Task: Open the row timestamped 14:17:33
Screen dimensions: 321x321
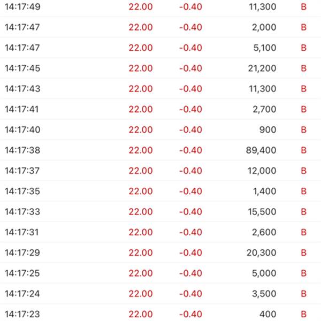Action: point(160,211)
